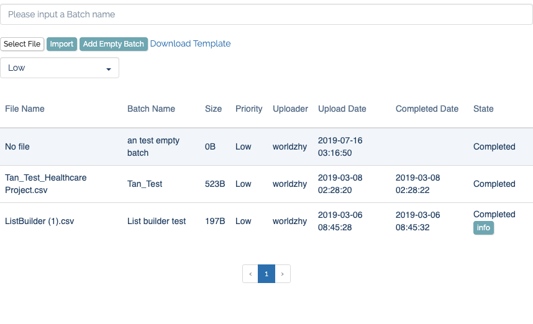The image size is (533, 324).
Task: Click the Completed Date column header
Action: (x=427, y=109)
